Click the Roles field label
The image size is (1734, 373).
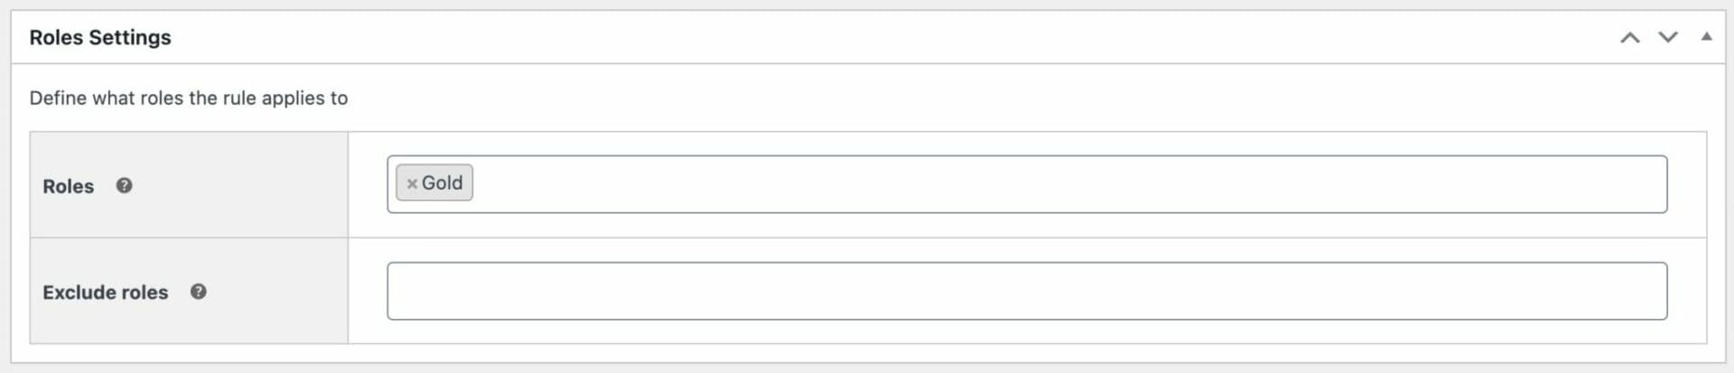coord(69,186)
